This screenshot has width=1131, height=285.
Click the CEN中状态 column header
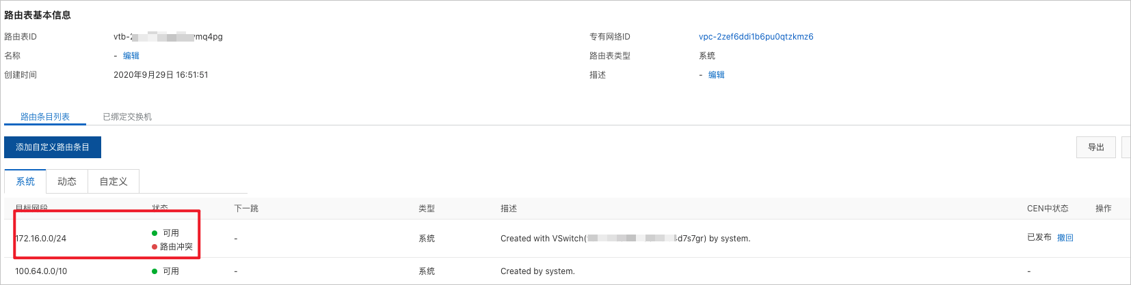tap(1048, 209)
